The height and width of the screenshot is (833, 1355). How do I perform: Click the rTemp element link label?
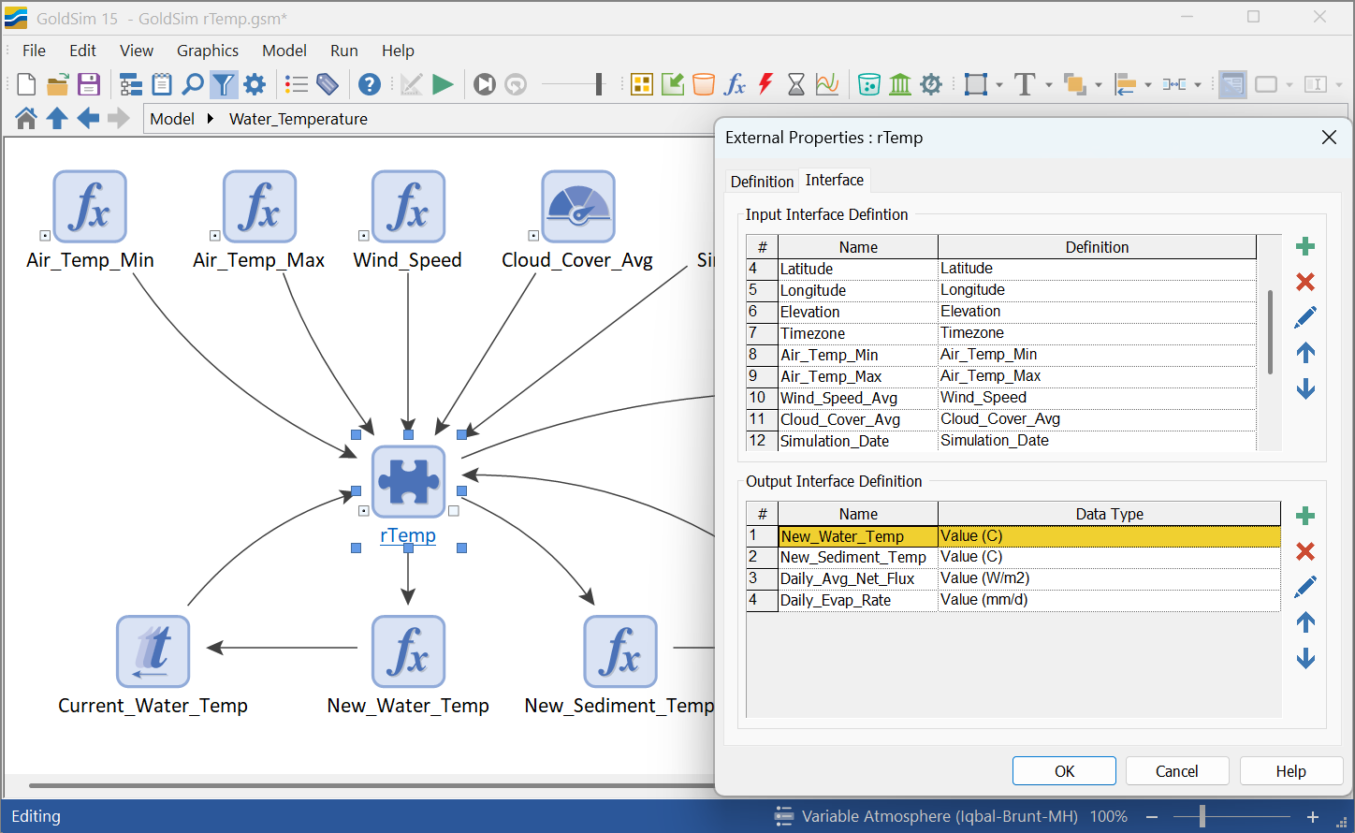click(x=408, y=535)
